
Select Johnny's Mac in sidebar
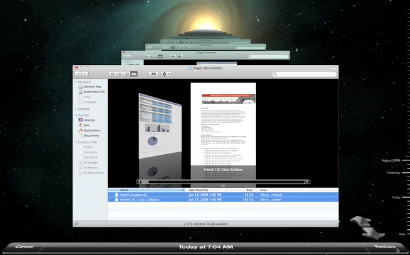[x=90, y=87]
